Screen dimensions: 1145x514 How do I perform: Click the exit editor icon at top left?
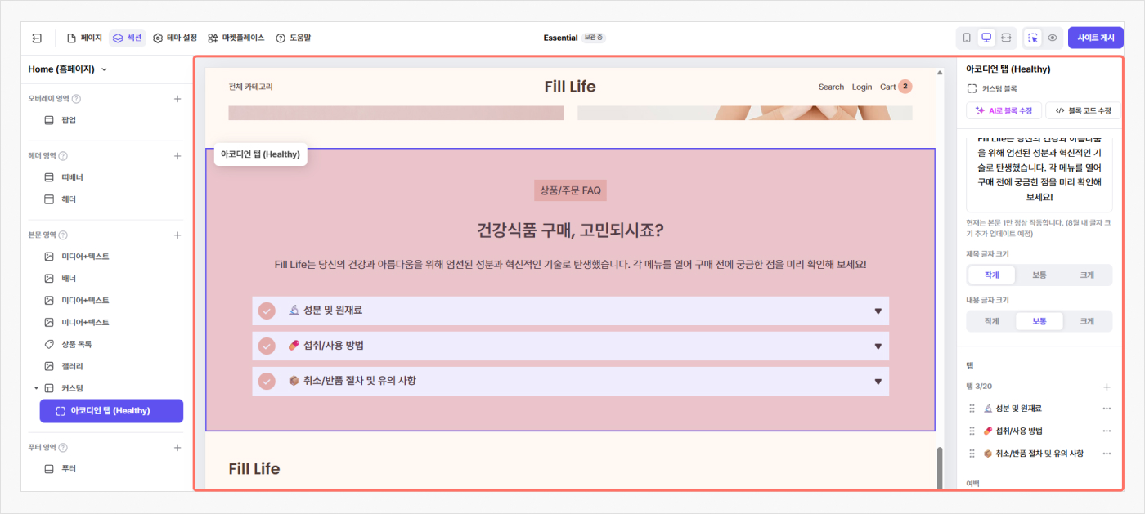tap(38, 38)
